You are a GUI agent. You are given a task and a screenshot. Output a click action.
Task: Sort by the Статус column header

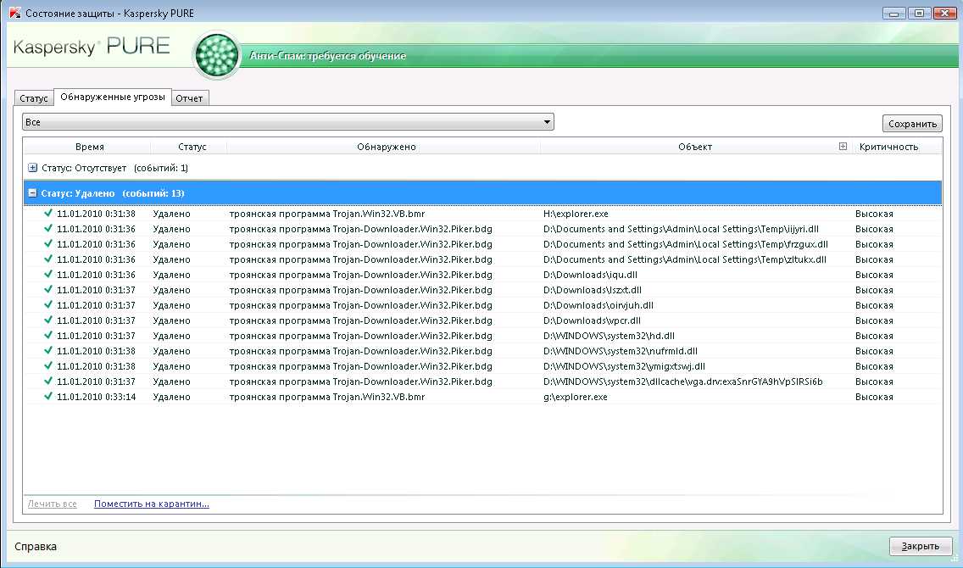(192, 147)
